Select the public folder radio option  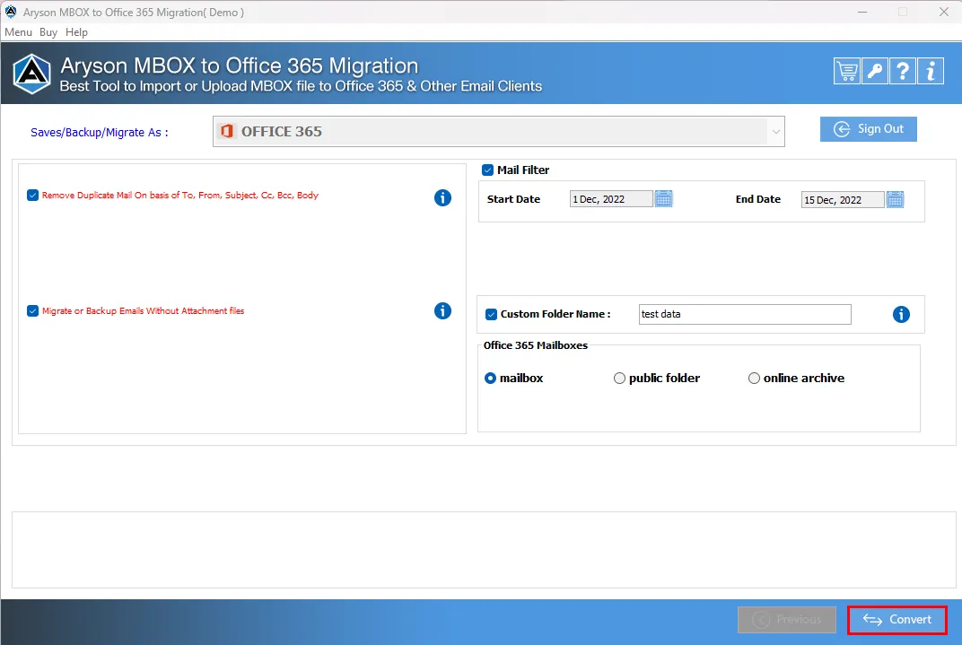(620, 379)
